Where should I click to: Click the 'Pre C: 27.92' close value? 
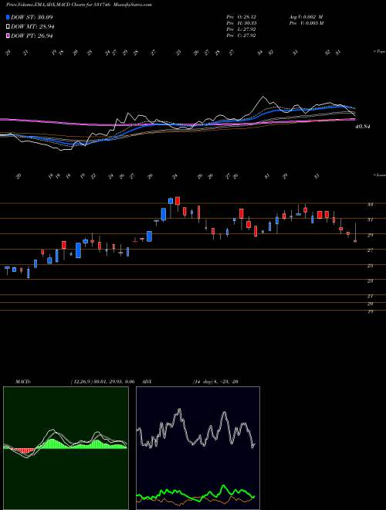tap(242, 36)
